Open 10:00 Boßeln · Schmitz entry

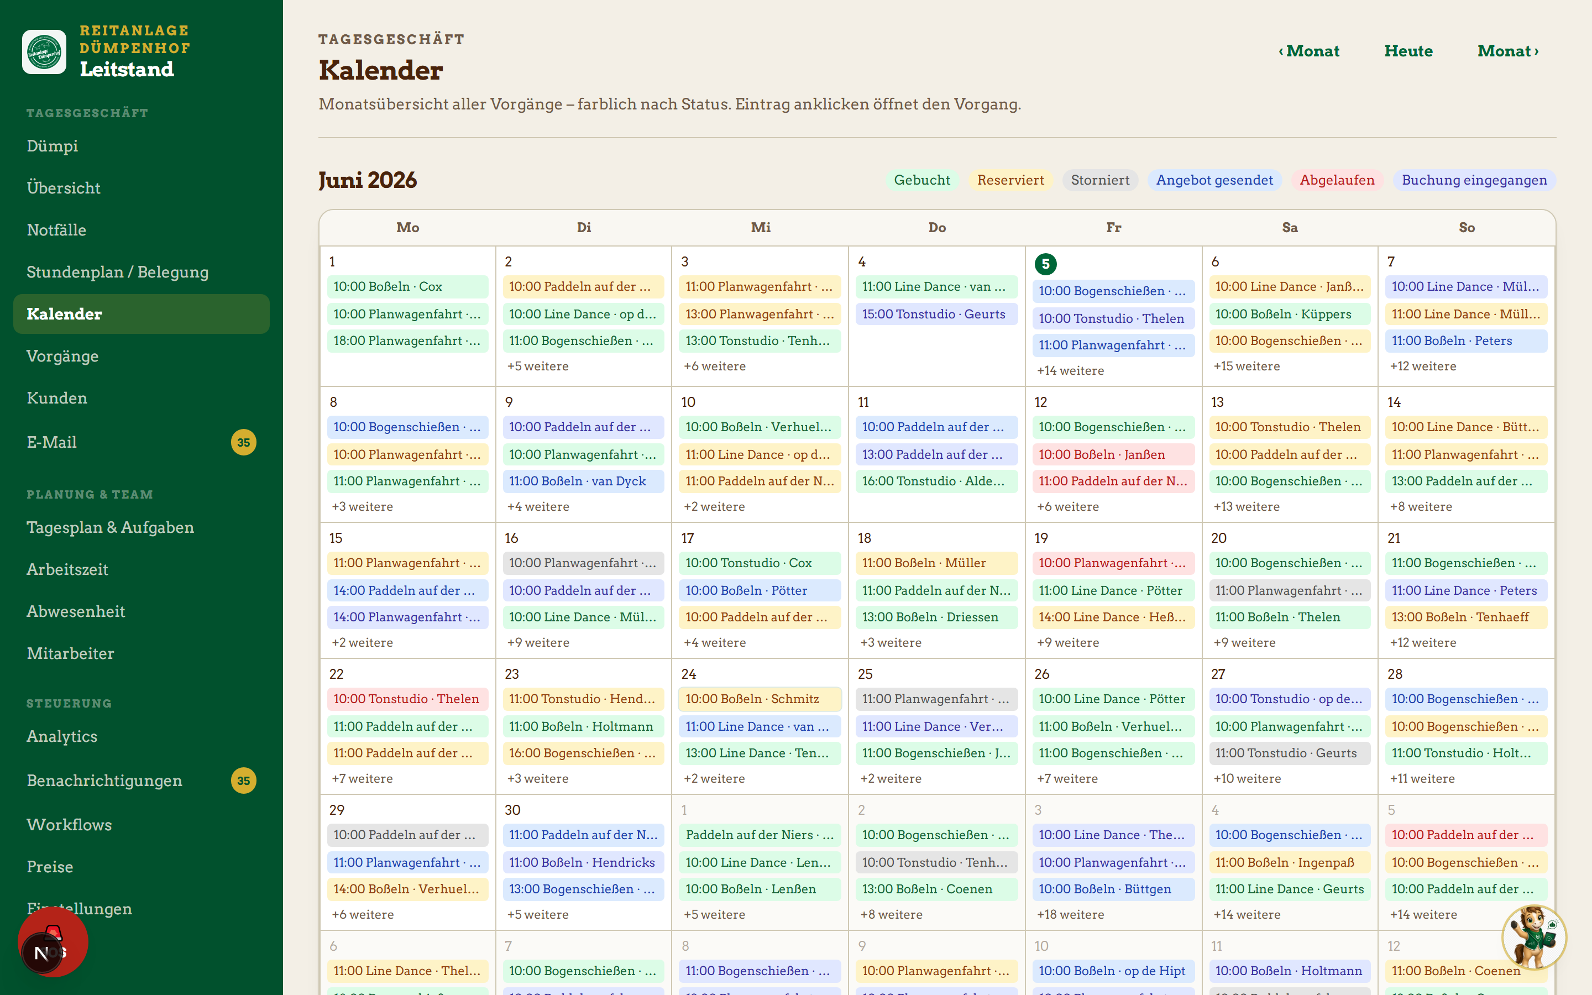pos(760,699)
